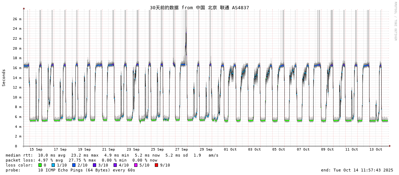Click the RRDTOOL / TOBI OETIKER watermark
The width and height of the screenshot is (399, 175).
395,21
